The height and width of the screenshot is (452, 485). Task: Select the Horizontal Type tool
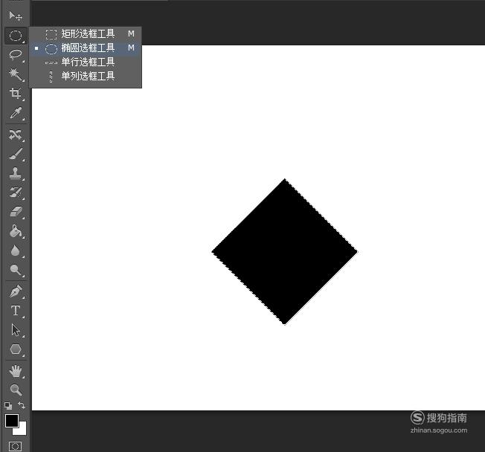click(16, 311)
